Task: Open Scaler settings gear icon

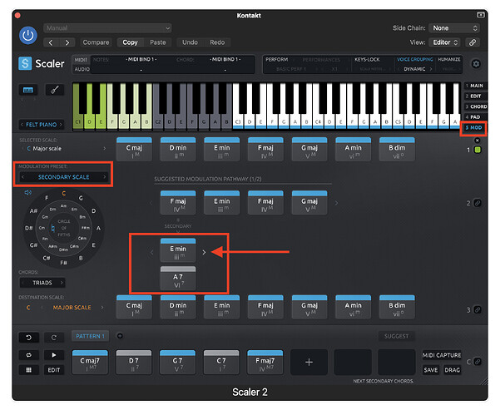Action: coord(476,64)
